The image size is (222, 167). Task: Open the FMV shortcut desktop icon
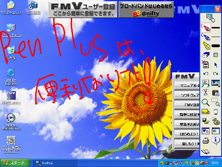[11, 97]
